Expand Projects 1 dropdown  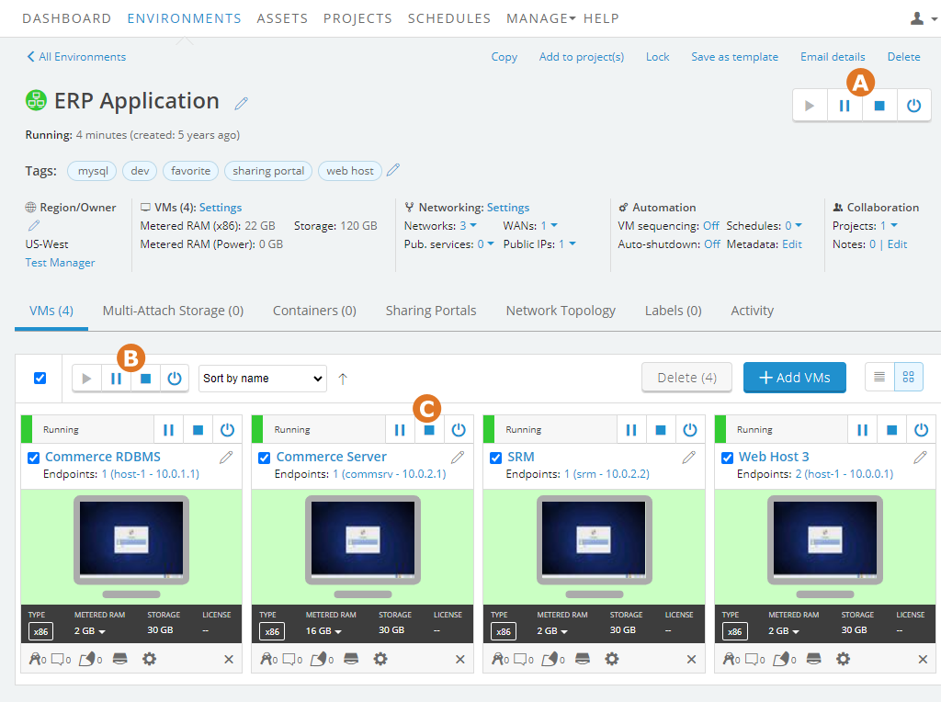889,226
